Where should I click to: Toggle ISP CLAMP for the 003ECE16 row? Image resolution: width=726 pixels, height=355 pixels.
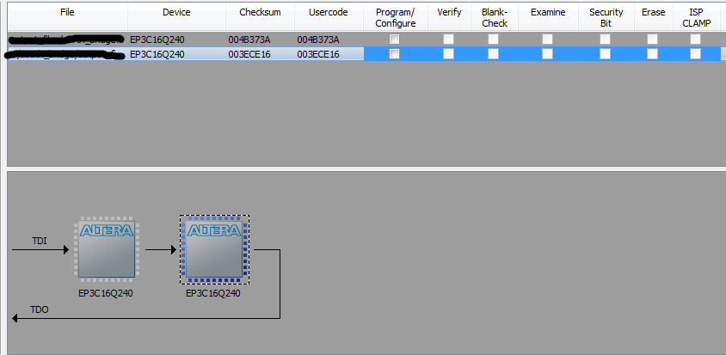[695, 54]
